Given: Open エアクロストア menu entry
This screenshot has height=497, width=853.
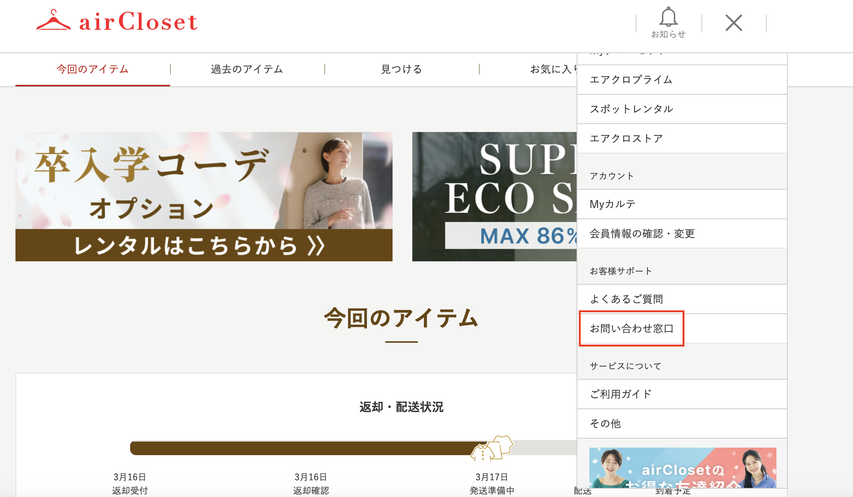Looking at the screenshot, I should [626, 139].
